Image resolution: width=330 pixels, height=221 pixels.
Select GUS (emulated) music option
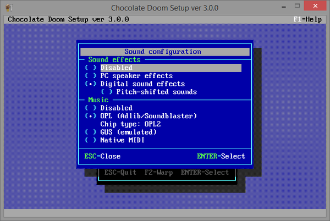coord(120,132)
